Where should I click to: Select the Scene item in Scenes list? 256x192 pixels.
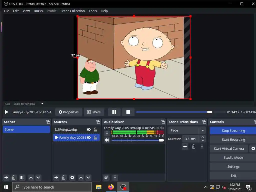[26, 129]
